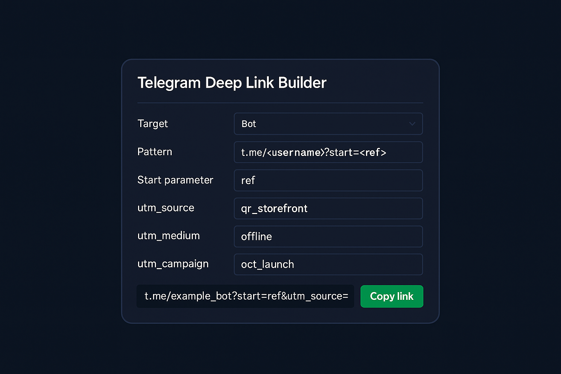Click the utm_campaign label
This screenshot has width=561, height=374.
(x=173, y=264)
